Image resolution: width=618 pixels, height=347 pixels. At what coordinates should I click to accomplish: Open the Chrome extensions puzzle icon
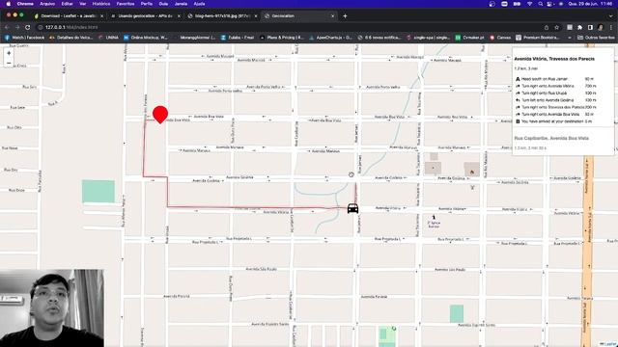coord(579,27)
